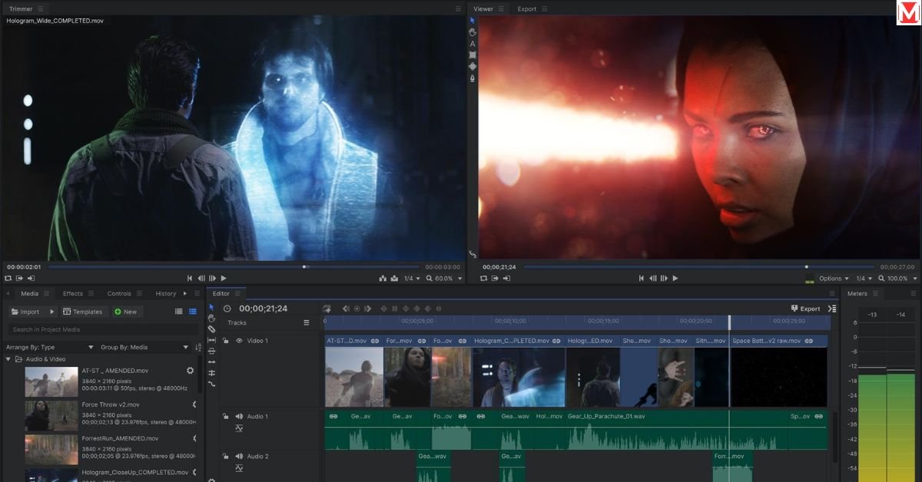
Task: Pick the Text tool in the Viewer
Action: pyautogui.click(x=473, y=44)
